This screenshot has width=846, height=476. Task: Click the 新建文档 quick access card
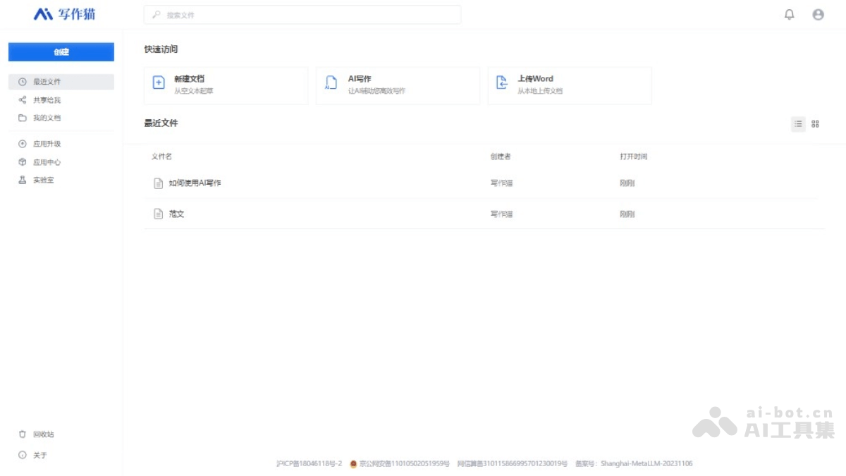[x=226, y=85]
